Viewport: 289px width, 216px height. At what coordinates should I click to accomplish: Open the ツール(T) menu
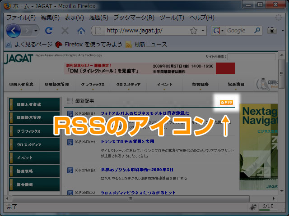pos(172,18)
